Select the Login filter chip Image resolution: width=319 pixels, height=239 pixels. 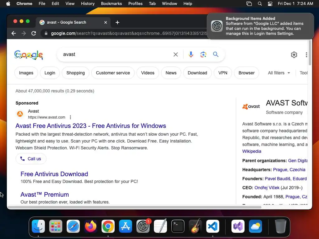(x=50, y=73)
